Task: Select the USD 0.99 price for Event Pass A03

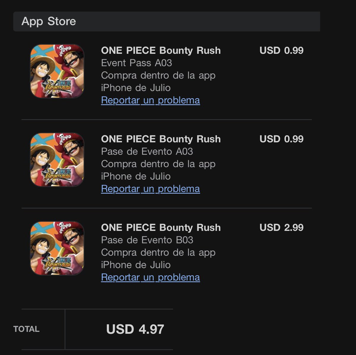Action: coord(282,50)
